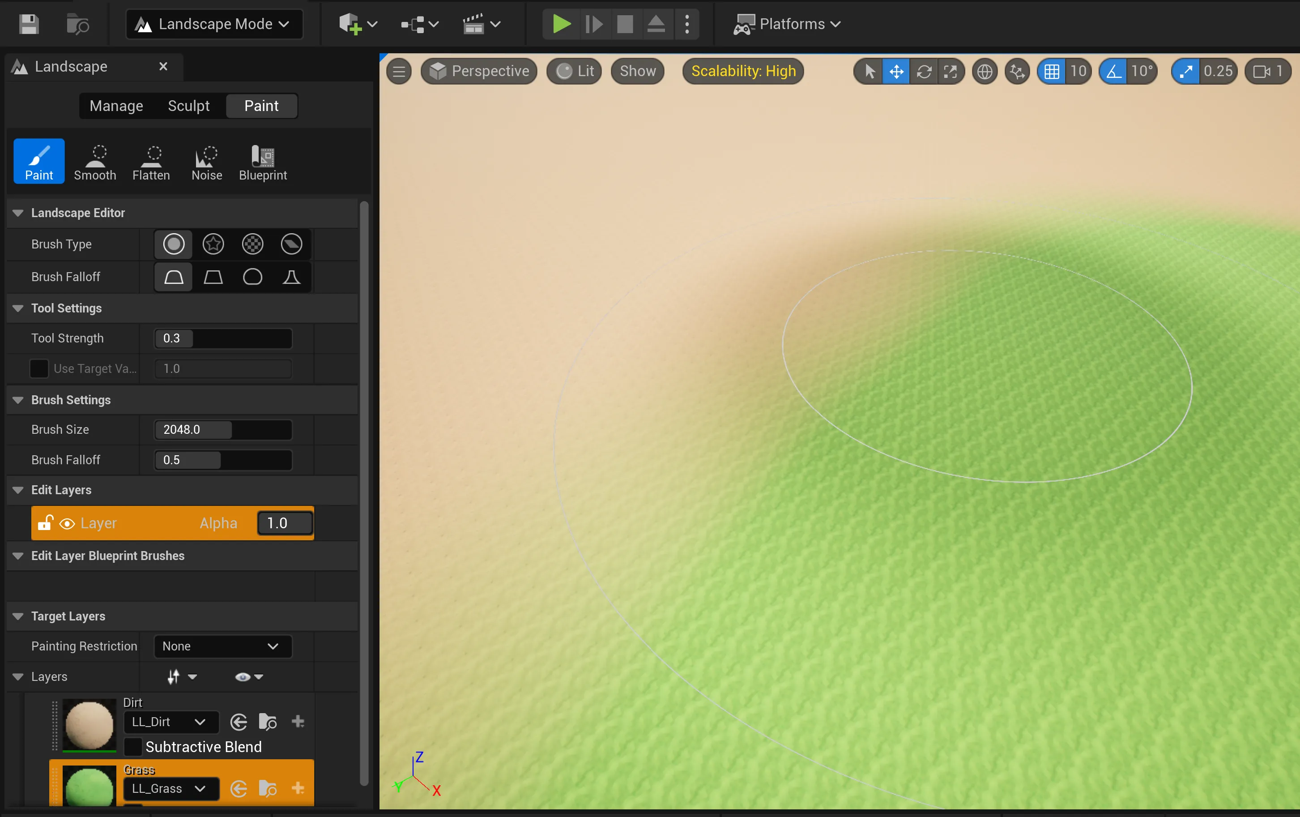Choose the Component brush type
1300x817 pixels.
pyautogui.click(x=291, y=244)
